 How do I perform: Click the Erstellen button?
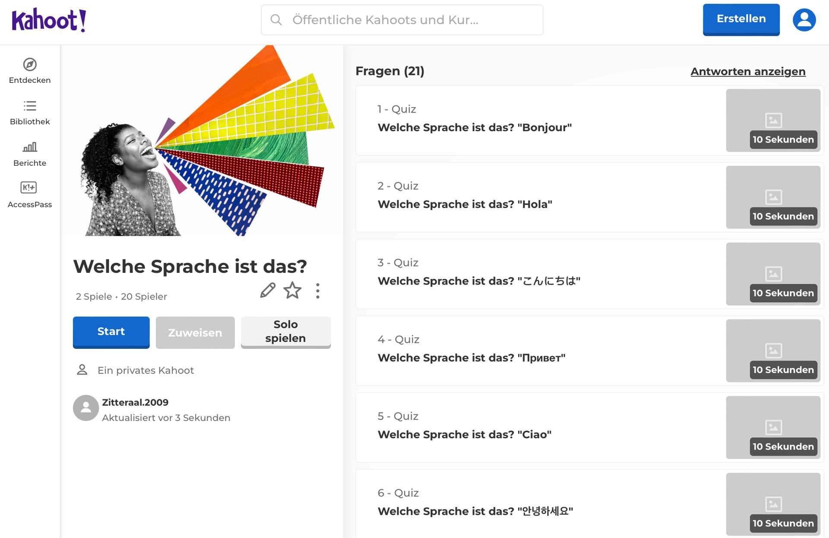tap(741, 19)
